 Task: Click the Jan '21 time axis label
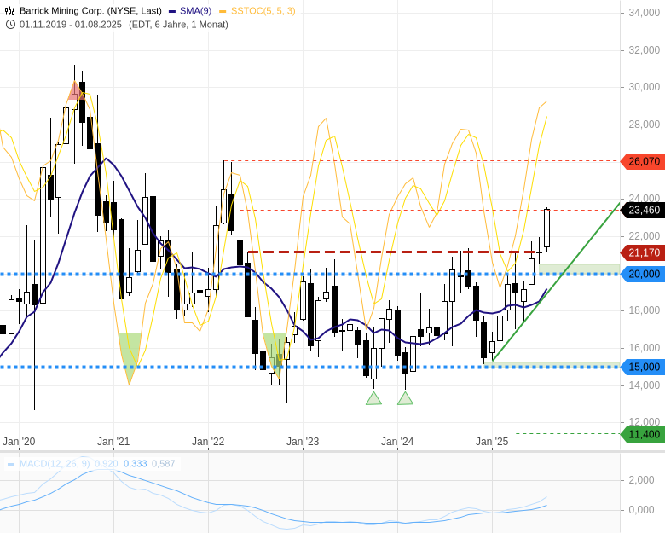click(113, 442)
